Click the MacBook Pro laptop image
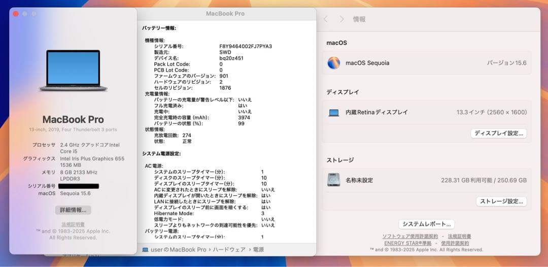Viewport: 548px width, 267px height. pos(73,70)
